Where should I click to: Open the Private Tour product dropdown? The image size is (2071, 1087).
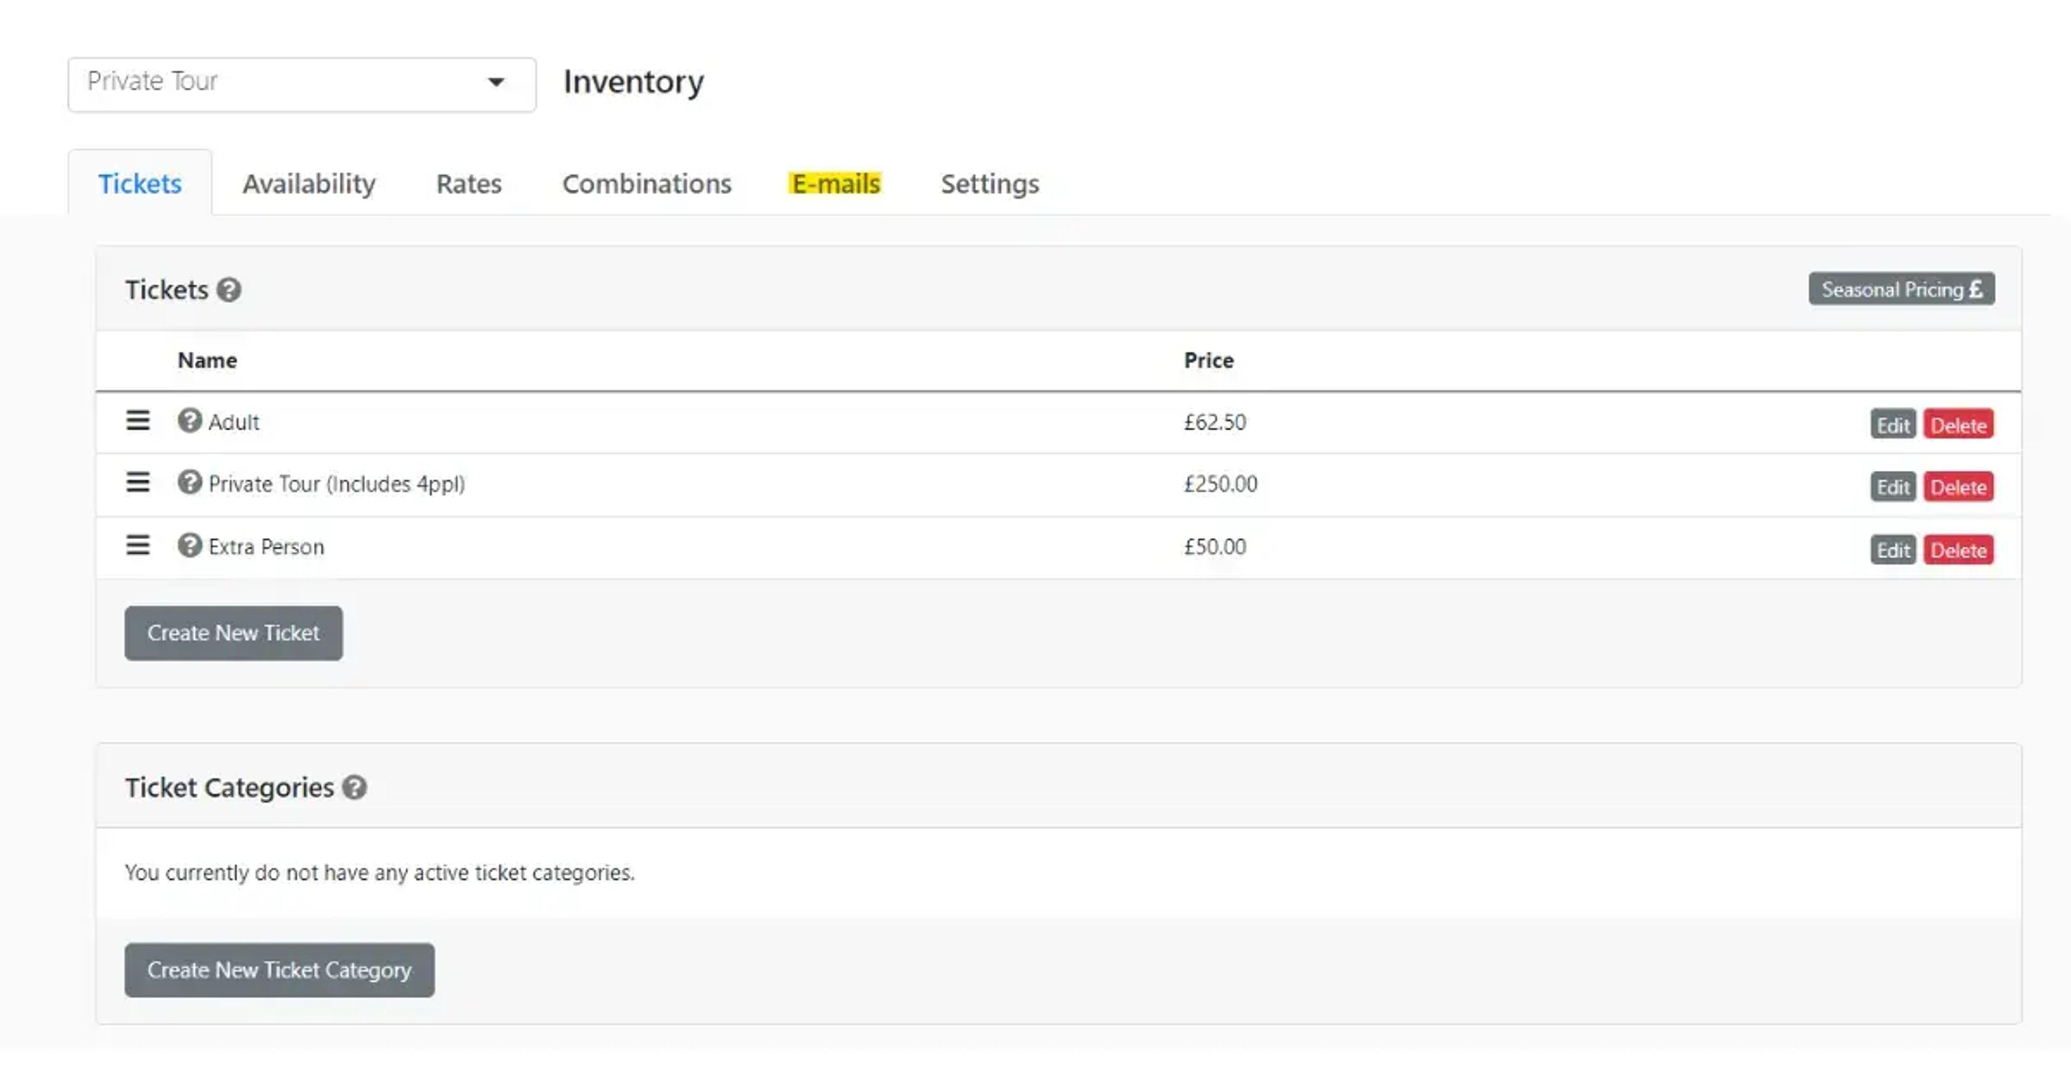(301, 85)
